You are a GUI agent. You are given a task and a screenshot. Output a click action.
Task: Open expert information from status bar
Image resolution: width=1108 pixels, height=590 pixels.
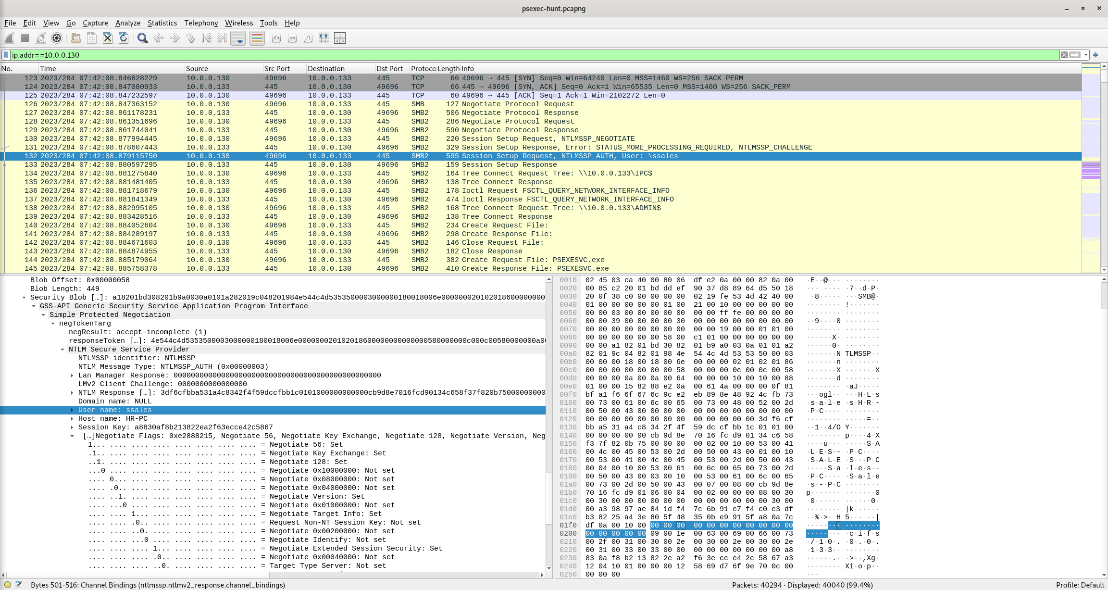pyautogui.click(x=7, y=585)
